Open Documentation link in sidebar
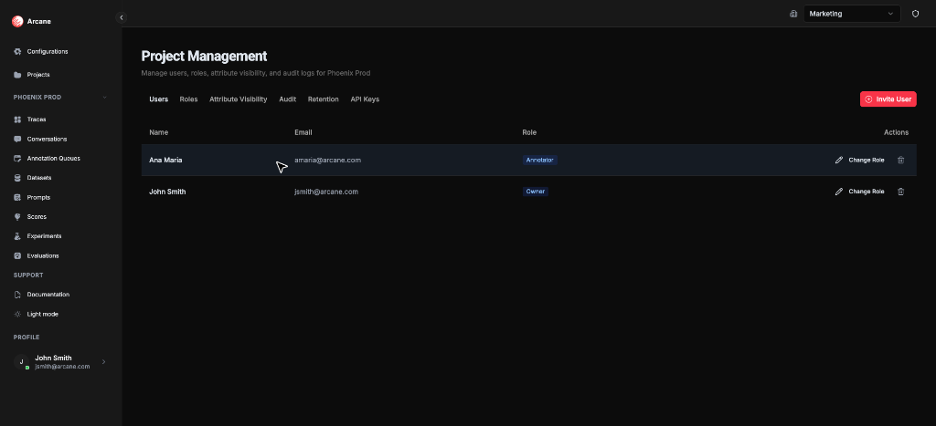The width and height of the screenshot is (936, 426). click(48, 295)
